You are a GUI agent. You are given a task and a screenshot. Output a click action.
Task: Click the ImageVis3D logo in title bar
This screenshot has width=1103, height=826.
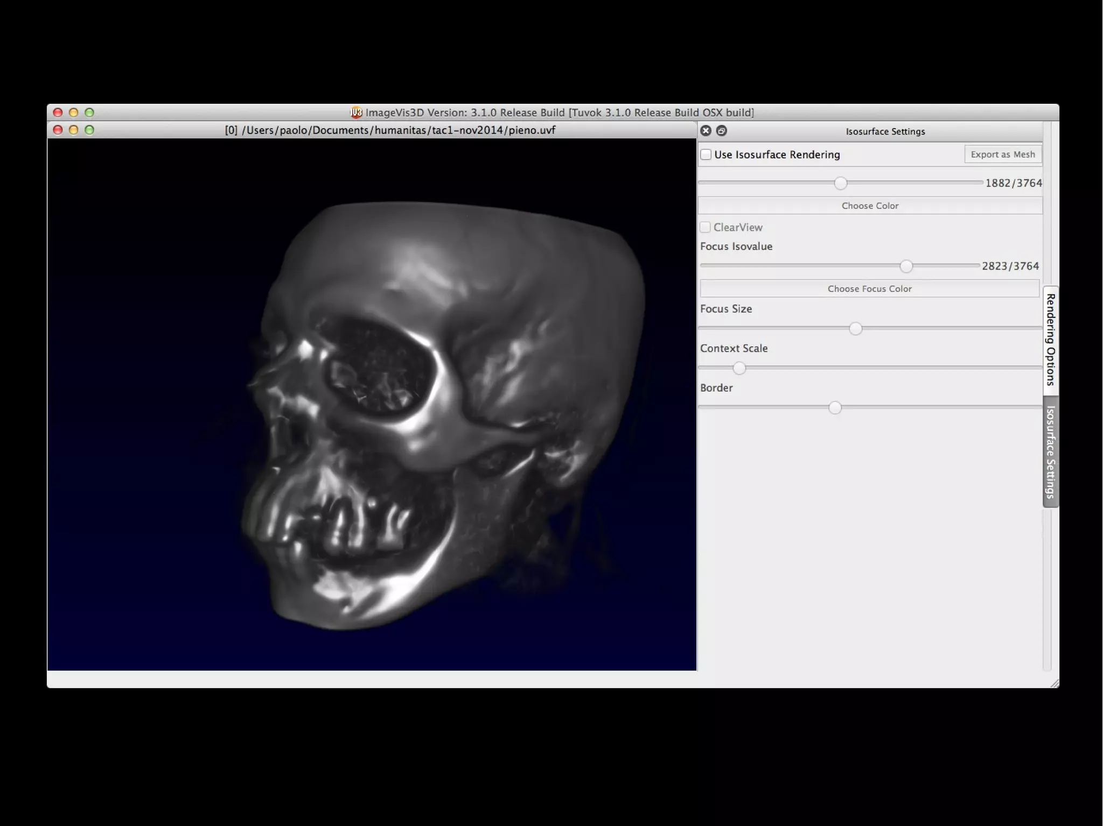pyautogui.click(x=355, y=112)
